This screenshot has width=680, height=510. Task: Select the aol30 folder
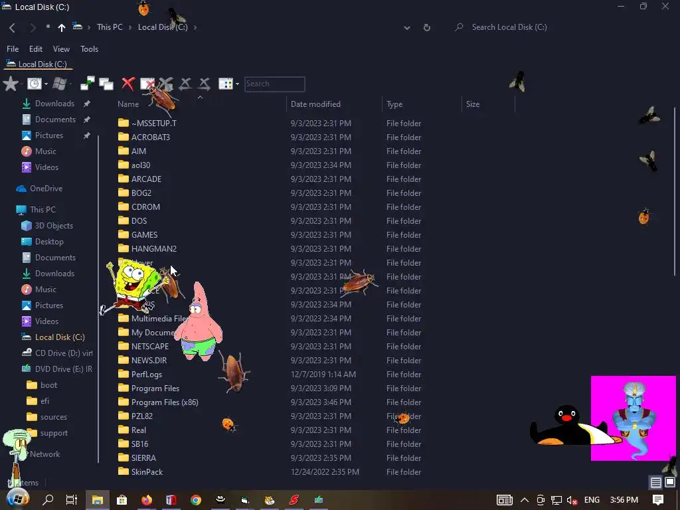[141, 165]
